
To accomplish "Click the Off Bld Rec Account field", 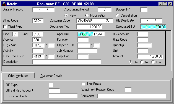I will pos(54,90).
